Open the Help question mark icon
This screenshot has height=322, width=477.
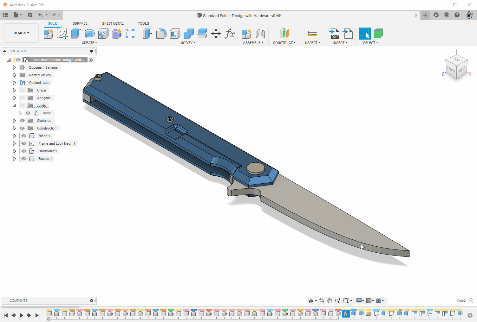(457, 15)
